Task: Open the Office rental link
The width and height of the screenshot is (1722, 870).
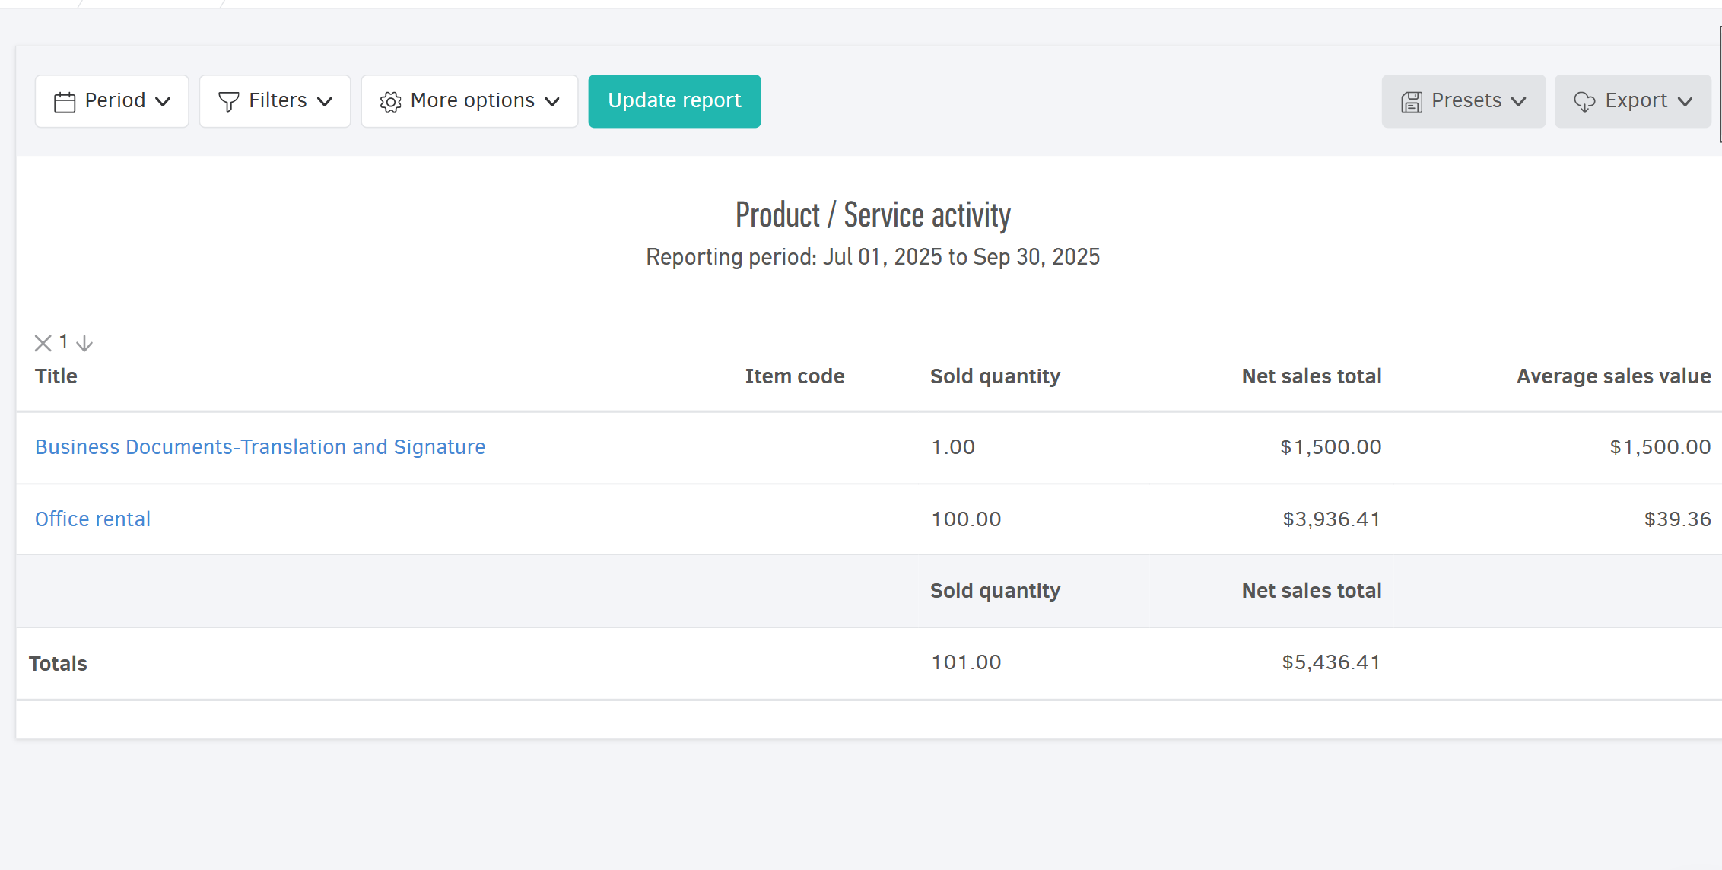Action: pos(93,519)
